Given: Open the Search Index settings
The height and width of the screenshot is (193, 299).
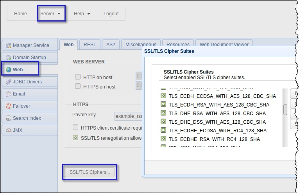Looking at the screenshot, I should click(30, 118).
